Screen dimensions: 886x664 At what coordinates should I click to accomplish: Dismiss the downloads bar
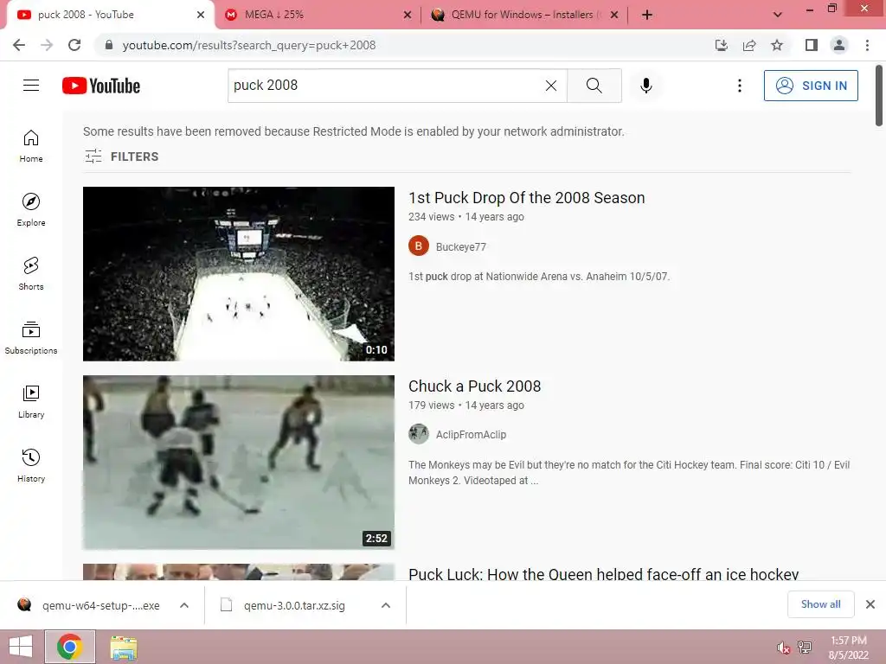click(870, 604)
